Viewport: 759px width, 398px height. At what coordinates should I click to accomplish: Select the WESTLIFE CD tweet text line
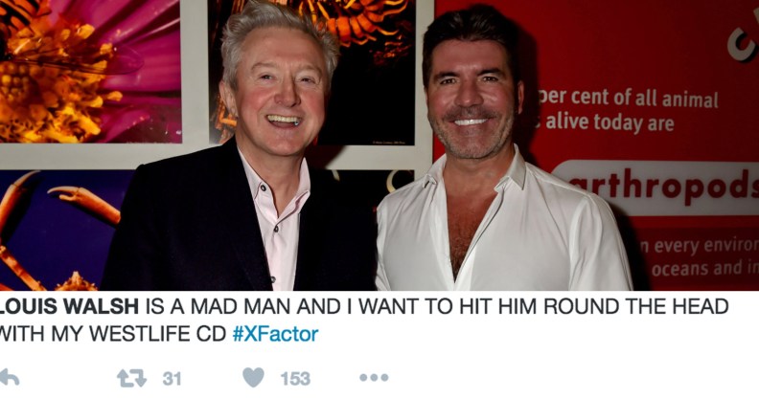[159, 334]
